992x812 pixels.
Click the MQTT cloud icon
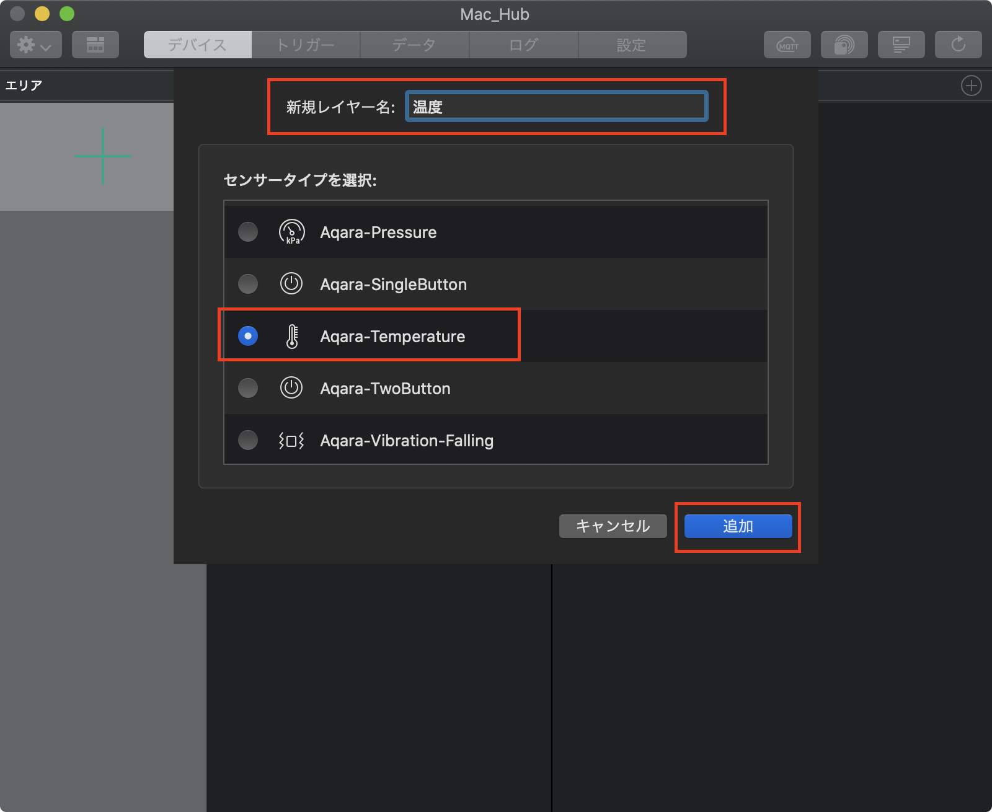787,45
